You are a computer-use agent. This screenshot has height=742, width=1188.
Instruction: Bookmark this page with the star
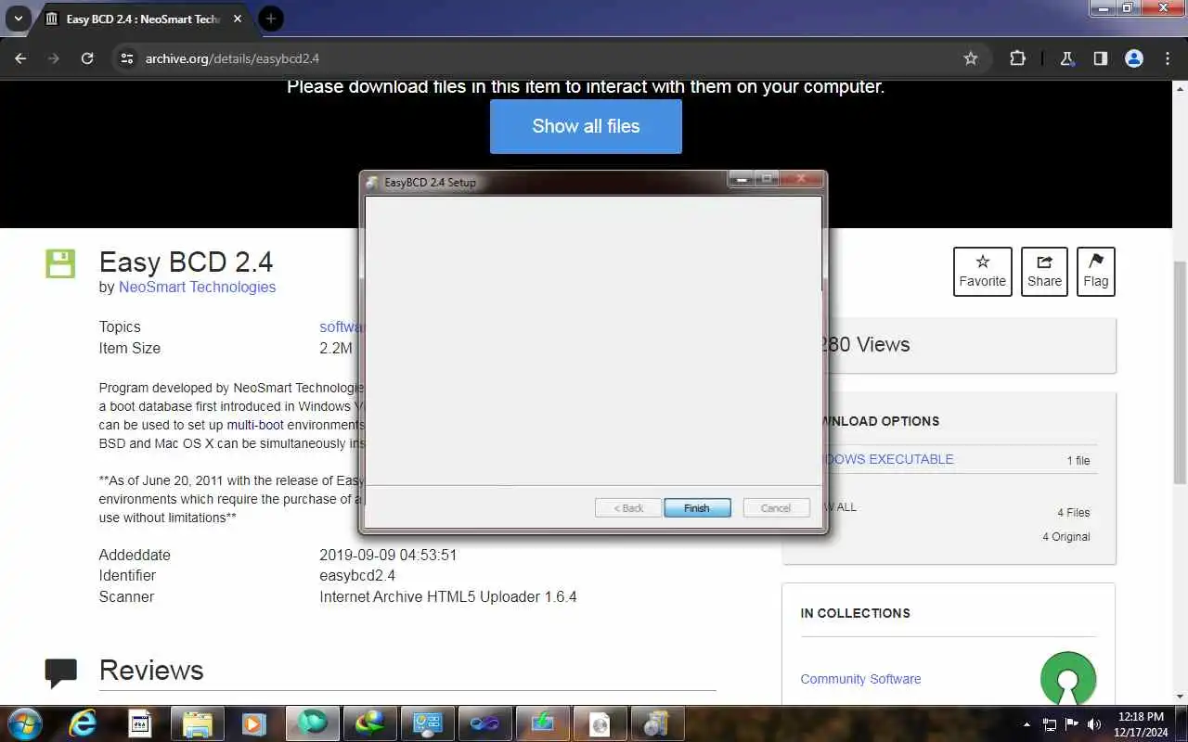coord(971,58)
